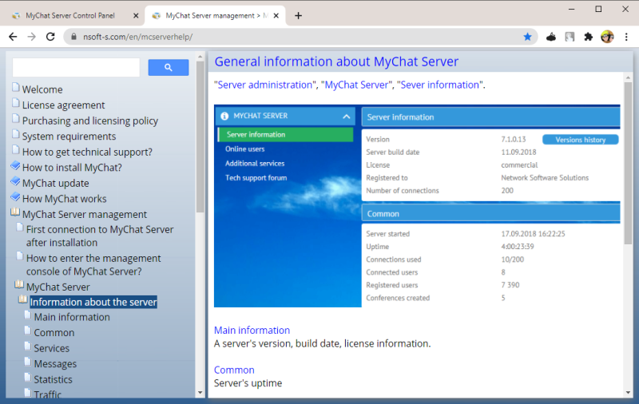The width and height of the screenshot is (639, 404).
Task: Click the page icon beside Welcome
Action: (15, 87)
